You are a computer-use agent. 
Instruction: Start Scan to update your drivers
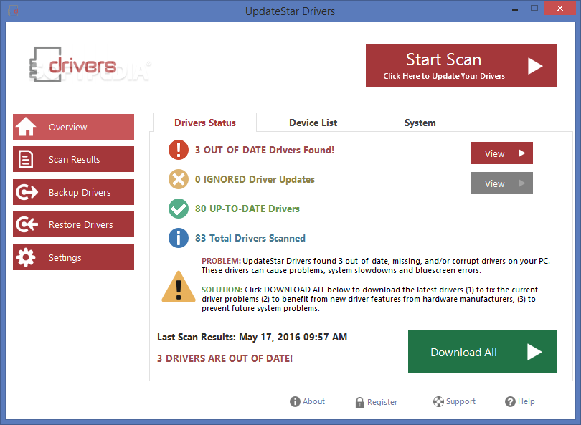coord(461,65)
